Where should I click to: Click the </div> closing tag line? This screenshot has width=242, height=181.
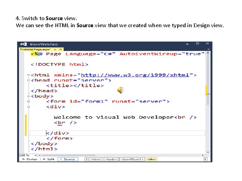click(x=57, y=133)
